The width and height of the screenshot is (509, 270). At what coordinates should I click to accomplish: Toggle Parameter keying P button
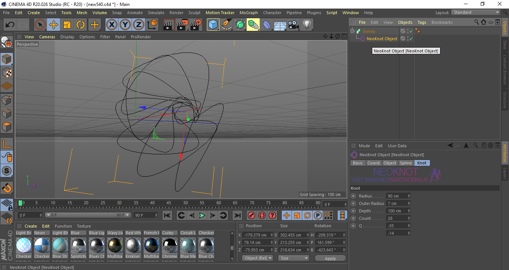click(x=317, y=215)
